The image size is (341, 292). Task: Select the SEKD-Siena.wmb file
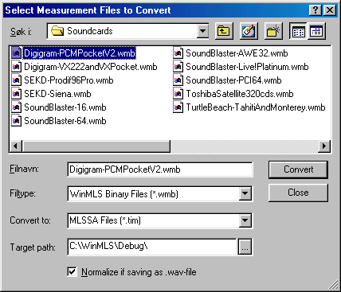coord(51,94)
